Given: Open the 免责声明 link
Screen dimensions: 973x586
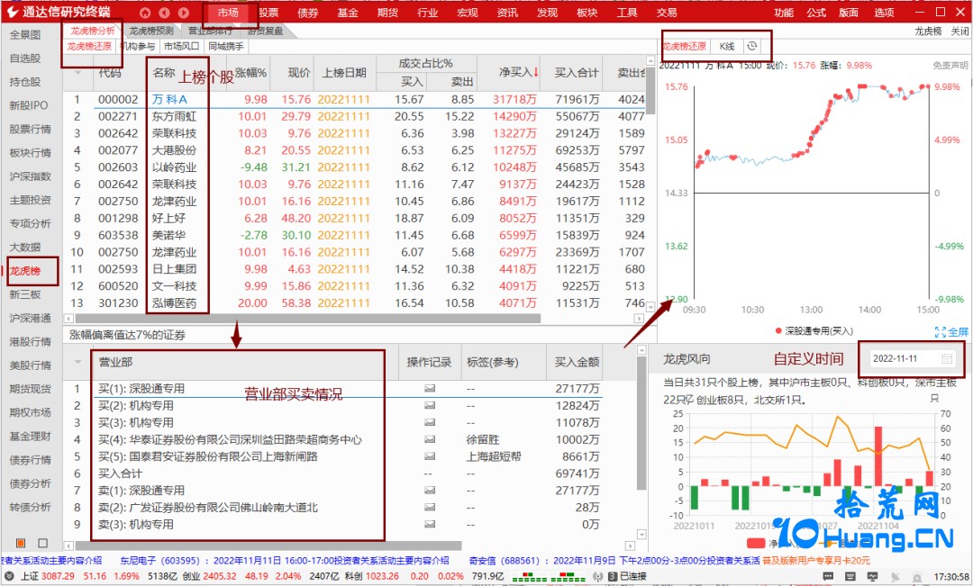Looking at the screenshot, I should pyautogui.click(x=950, y=65).
